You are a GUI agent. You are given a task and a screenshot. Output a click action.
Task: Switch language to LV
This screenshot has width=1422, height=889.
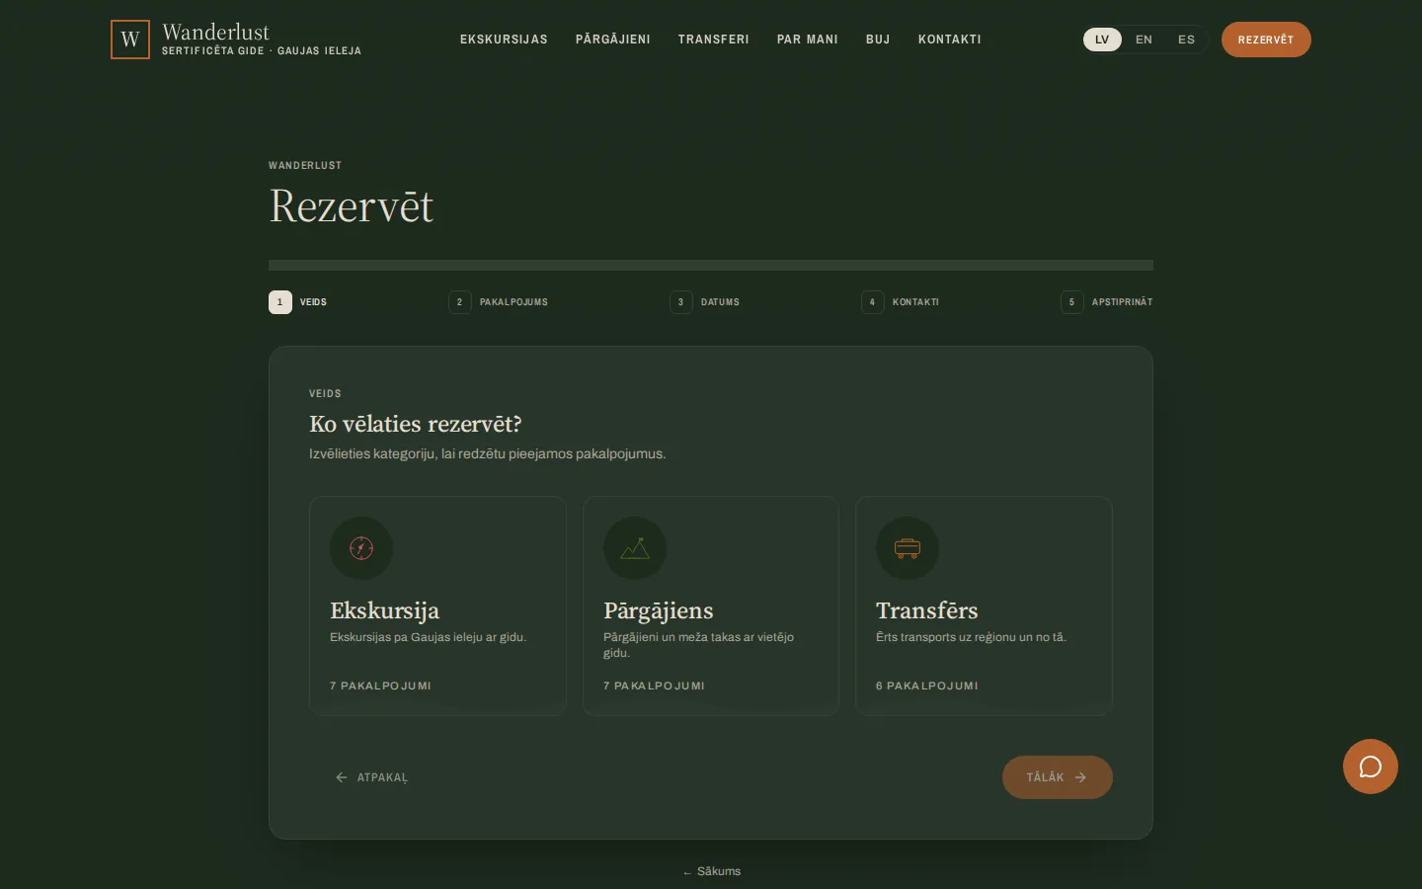(x=1102, y=40)
